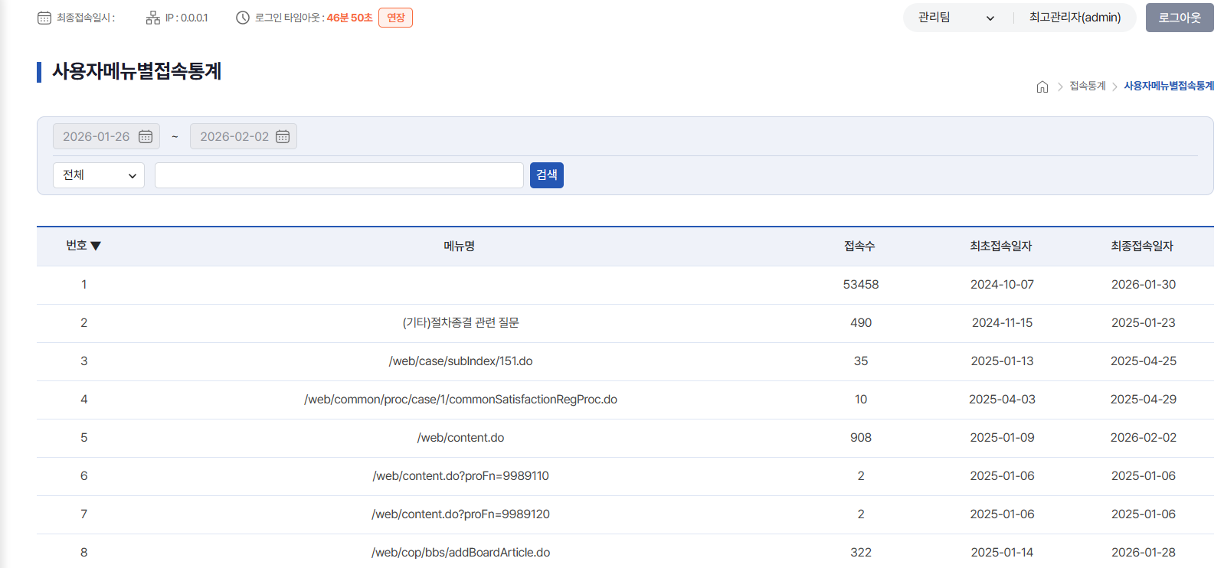Click the end date field 2026-02-02
The width and height of the screenshot is (1224, 568).
tap(234, 136)
